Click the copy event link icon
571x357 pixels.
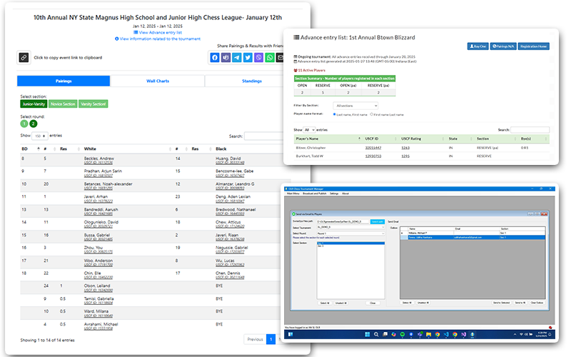[24, 58]
